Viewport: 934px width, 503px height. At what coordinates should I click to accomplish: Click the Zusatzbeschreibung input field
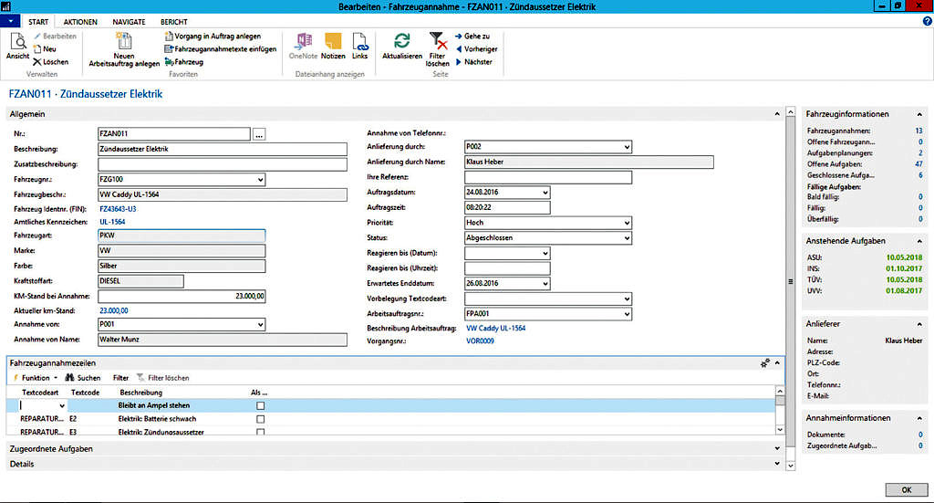pyautogui.click(x=223, y=164)
